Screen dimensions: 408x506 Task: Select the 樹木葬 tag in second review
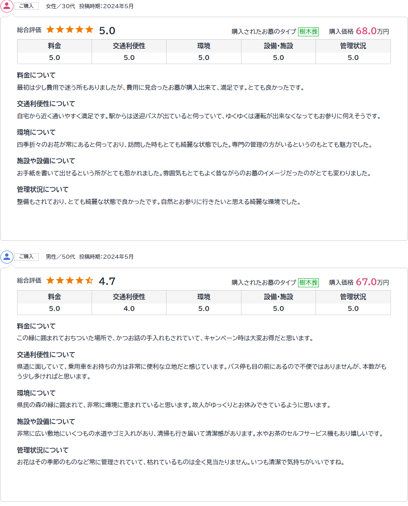(x=308, y=282)
